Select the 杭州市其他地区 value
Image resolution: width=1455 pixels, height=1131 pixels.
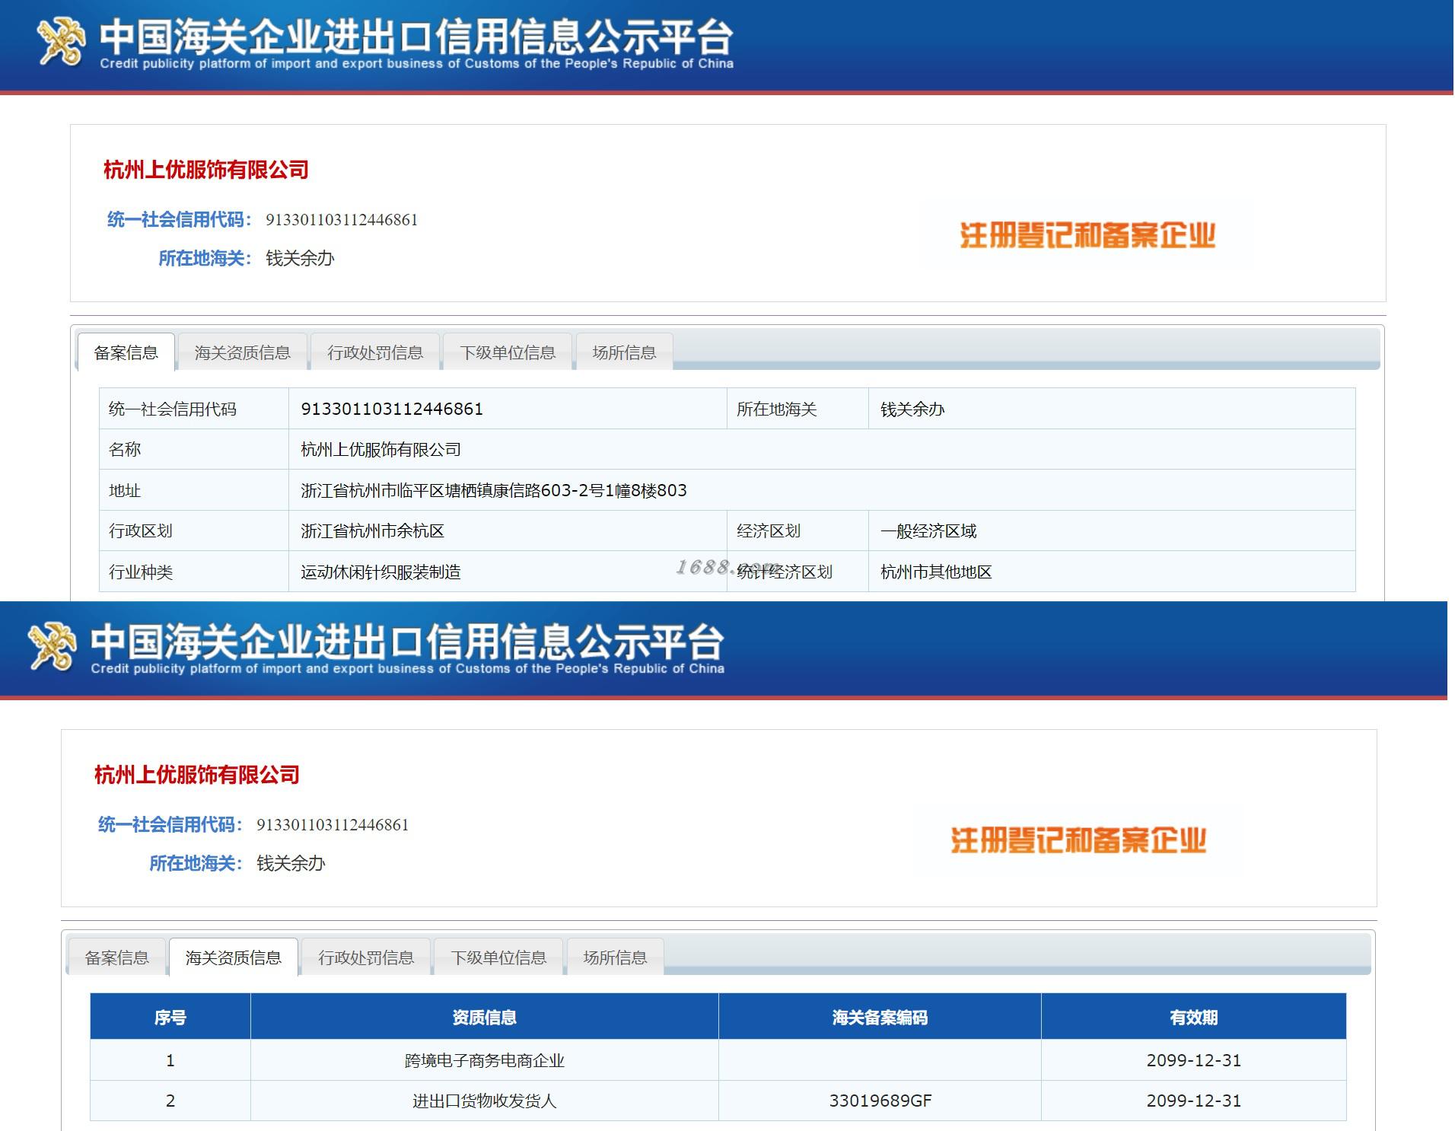tap(936, 572)
